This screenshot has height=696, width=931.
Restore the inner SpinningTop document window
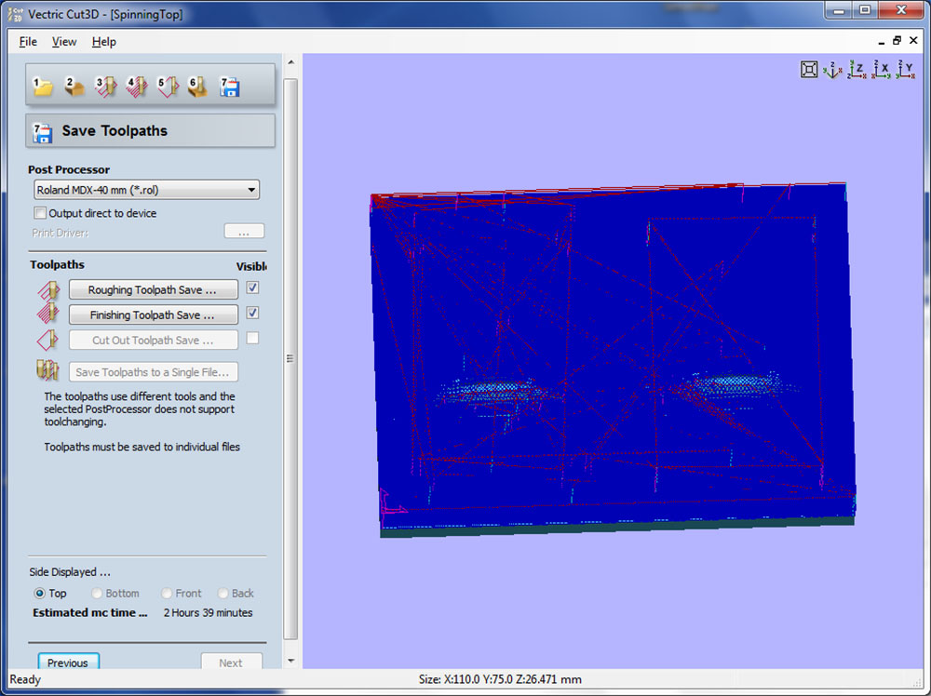click(x=897, y=40)
